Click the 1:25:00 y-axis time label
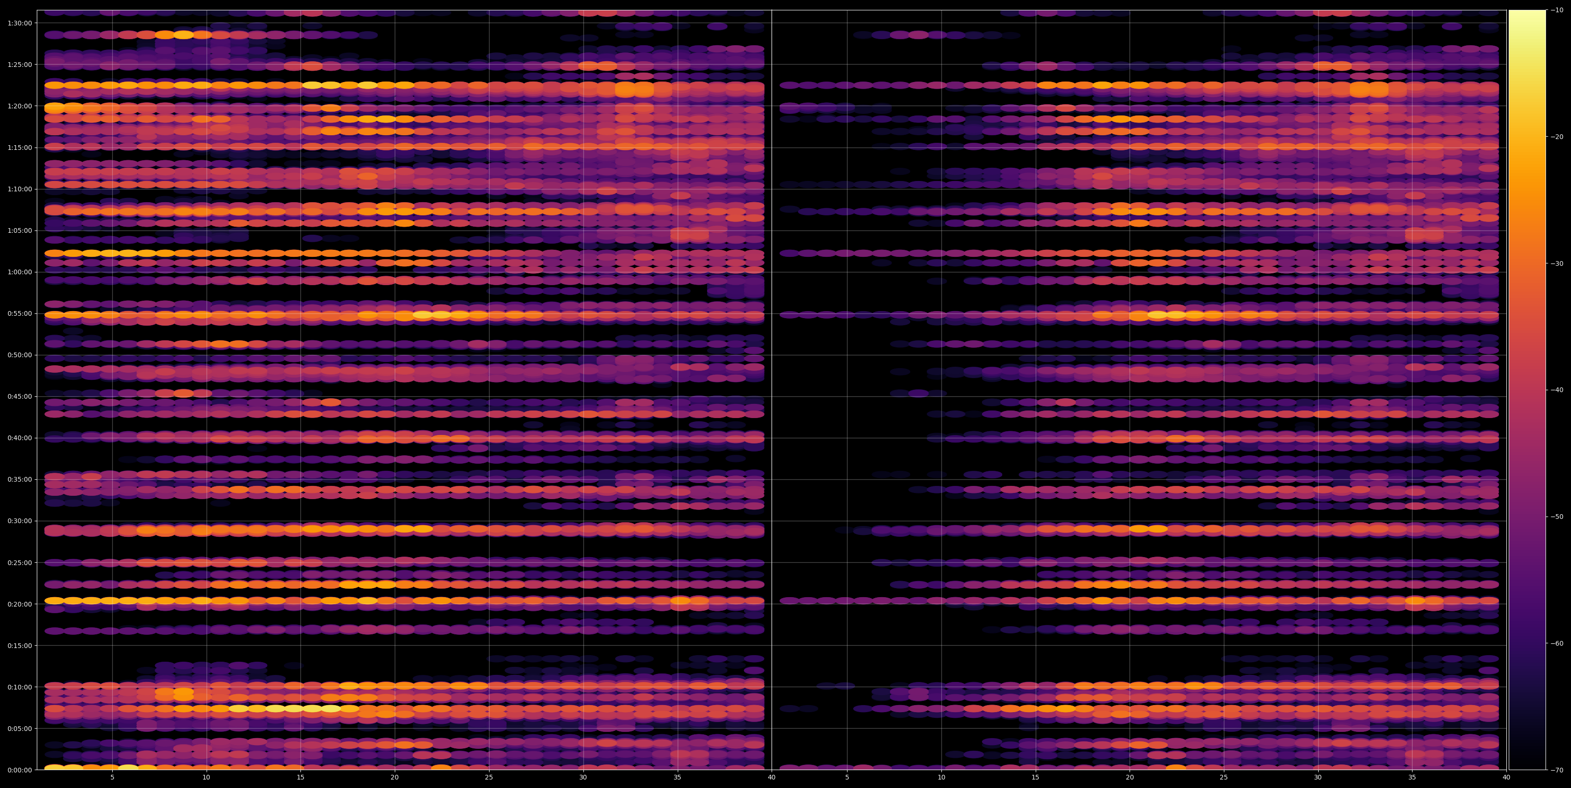The width and height of the screenshot is (1571, 788). (19, 65)
